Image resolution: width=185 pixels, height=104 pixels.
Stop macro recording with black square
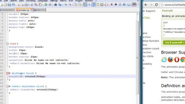(x=116, y=5)
